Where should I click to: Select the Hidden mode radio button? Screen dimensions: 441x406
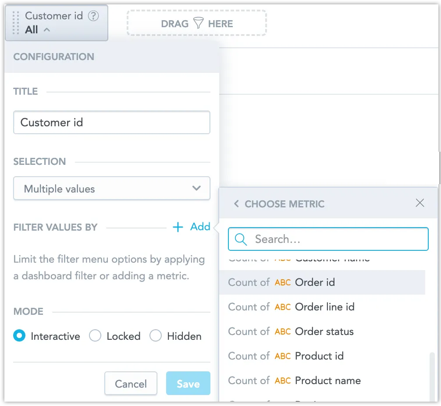click(156, 335)
